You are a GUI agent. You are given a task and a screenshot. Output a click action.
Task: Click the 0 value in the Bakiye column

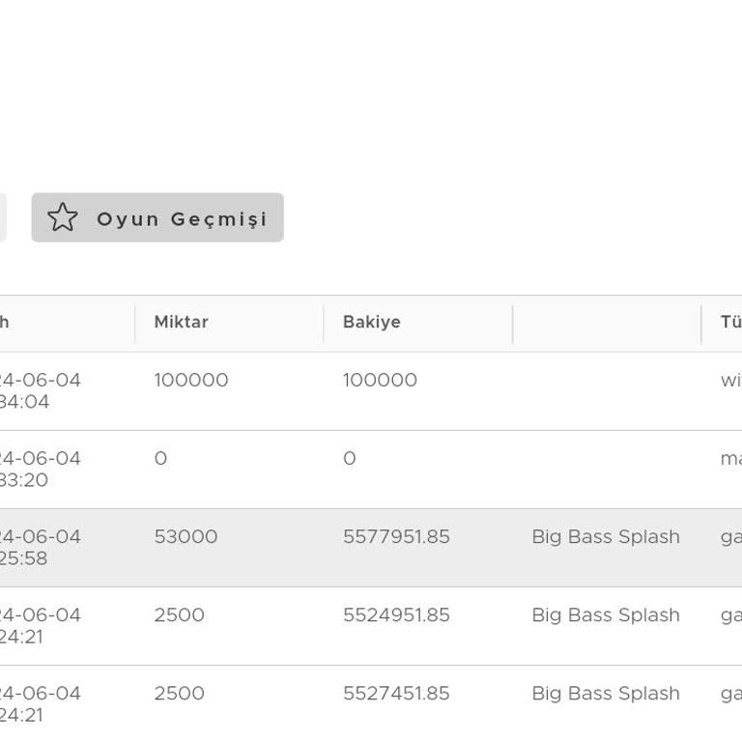[x=350, y=459]
